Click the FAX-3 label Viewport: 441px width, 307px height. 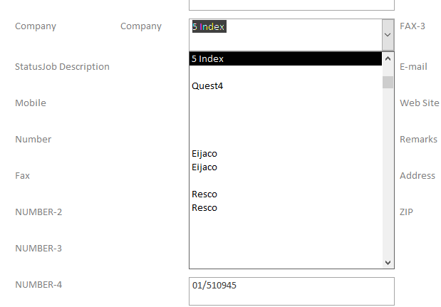[x=412, y=26]
